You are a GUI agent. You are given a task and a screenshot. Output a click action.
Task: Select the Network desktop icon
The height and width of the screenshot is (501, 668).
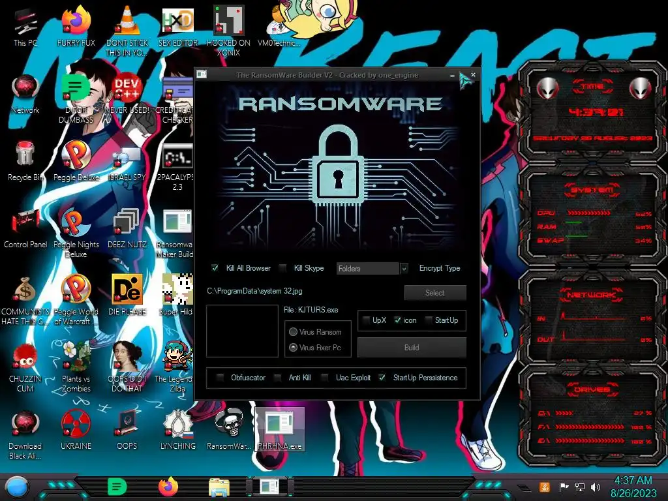point(25,95)
